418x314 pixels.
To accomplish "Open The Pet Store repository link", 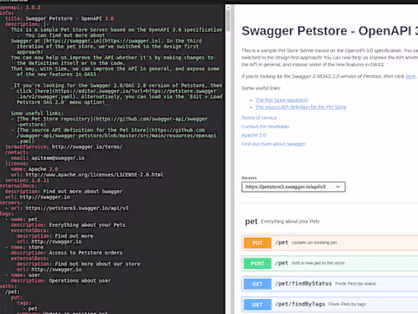I will (282, 100).
